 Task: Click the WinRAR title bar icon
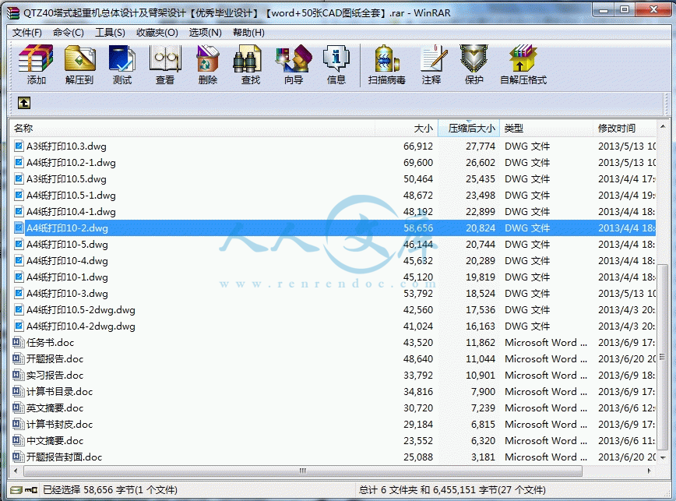[13, 13]
